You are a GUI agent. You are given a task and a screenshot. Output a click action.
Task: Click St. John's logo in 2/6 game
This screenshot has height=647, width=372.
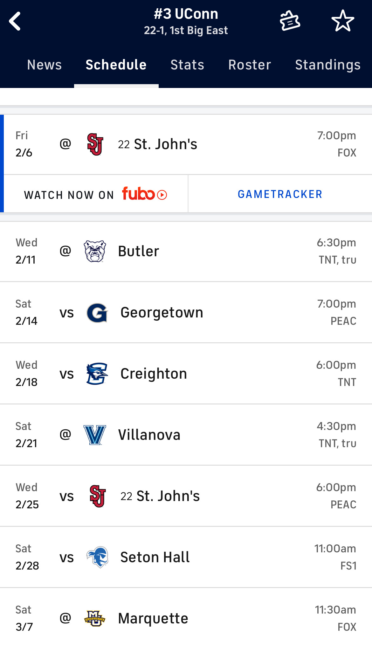pyautogui.click(x=95, y=144)
